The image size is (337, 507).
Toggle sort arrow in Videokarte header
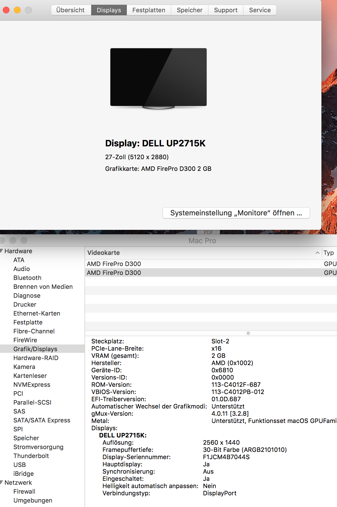tap(317, 253)
